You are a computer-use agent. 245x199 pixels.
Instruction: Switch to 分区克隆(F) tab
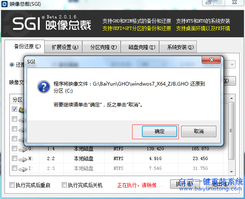pos(101,47)
